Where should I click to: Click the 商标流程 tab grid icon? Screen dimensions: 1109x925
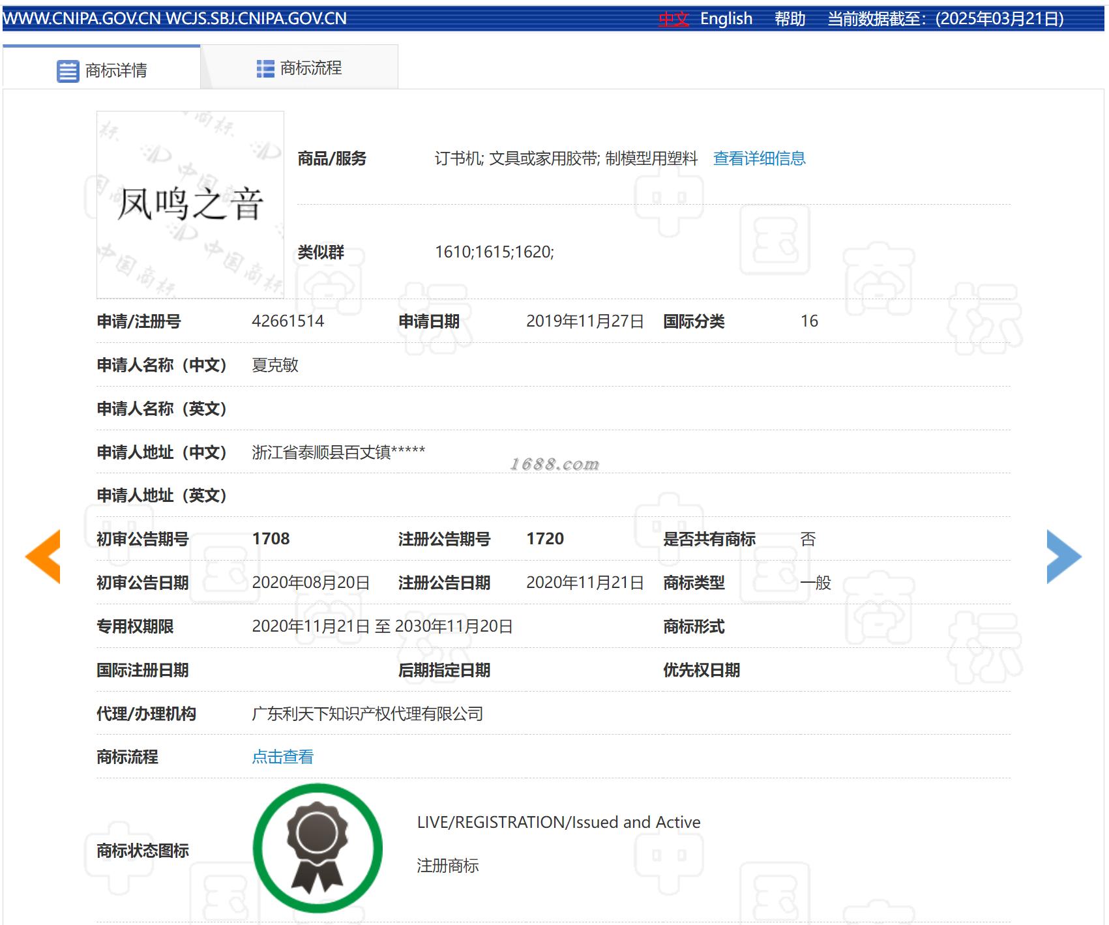click(x=265, y=68)
